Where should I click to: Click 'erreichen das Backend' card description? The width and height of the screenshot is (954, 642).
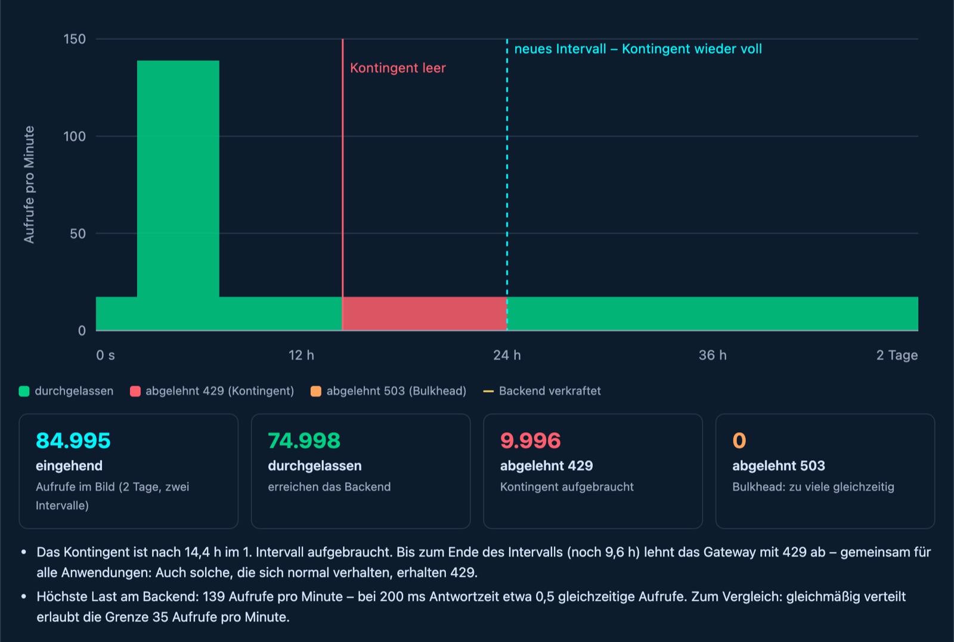[329, 486]
